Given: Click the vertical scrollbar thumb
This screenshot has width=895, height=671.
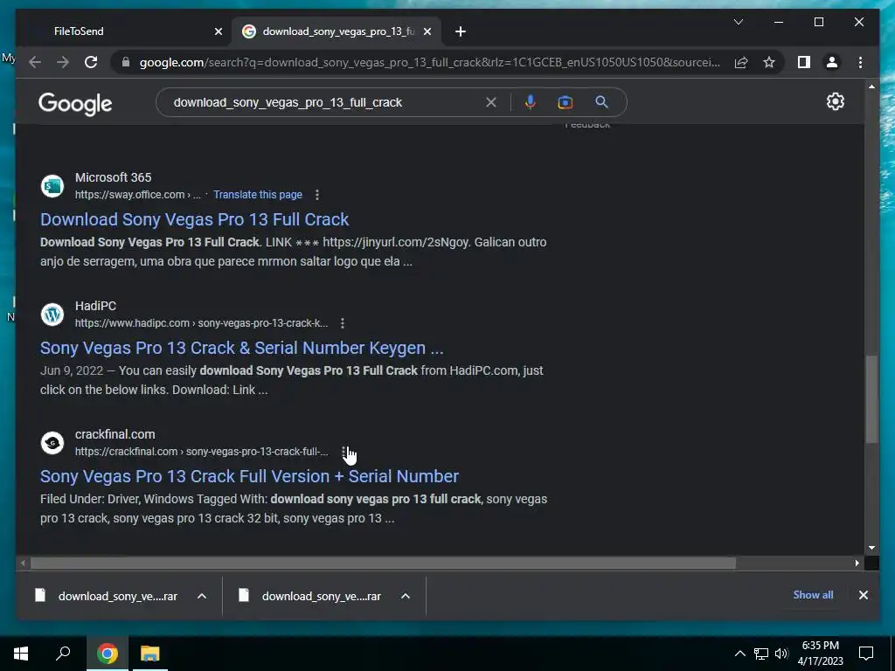Looking at the screenshot, I should [x=871, y=398].
